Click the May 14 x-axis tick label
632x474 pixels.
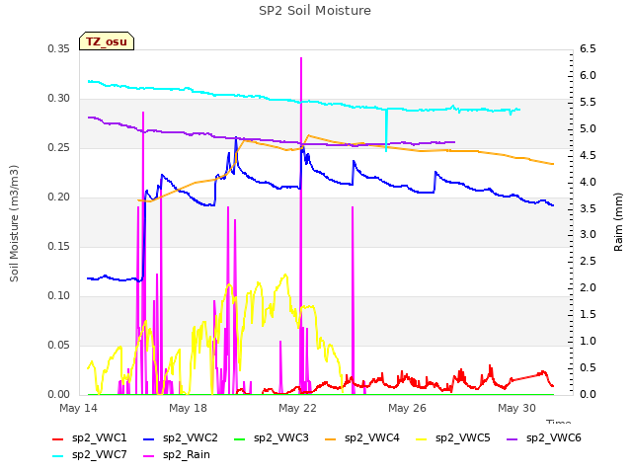click(x=78, y=408)
